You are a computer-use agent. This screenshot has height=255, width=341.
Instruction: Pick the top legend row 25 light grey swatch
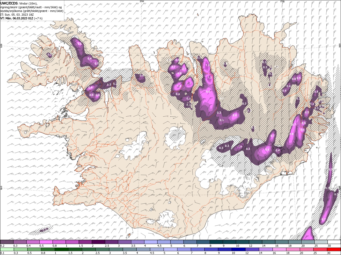321,242
